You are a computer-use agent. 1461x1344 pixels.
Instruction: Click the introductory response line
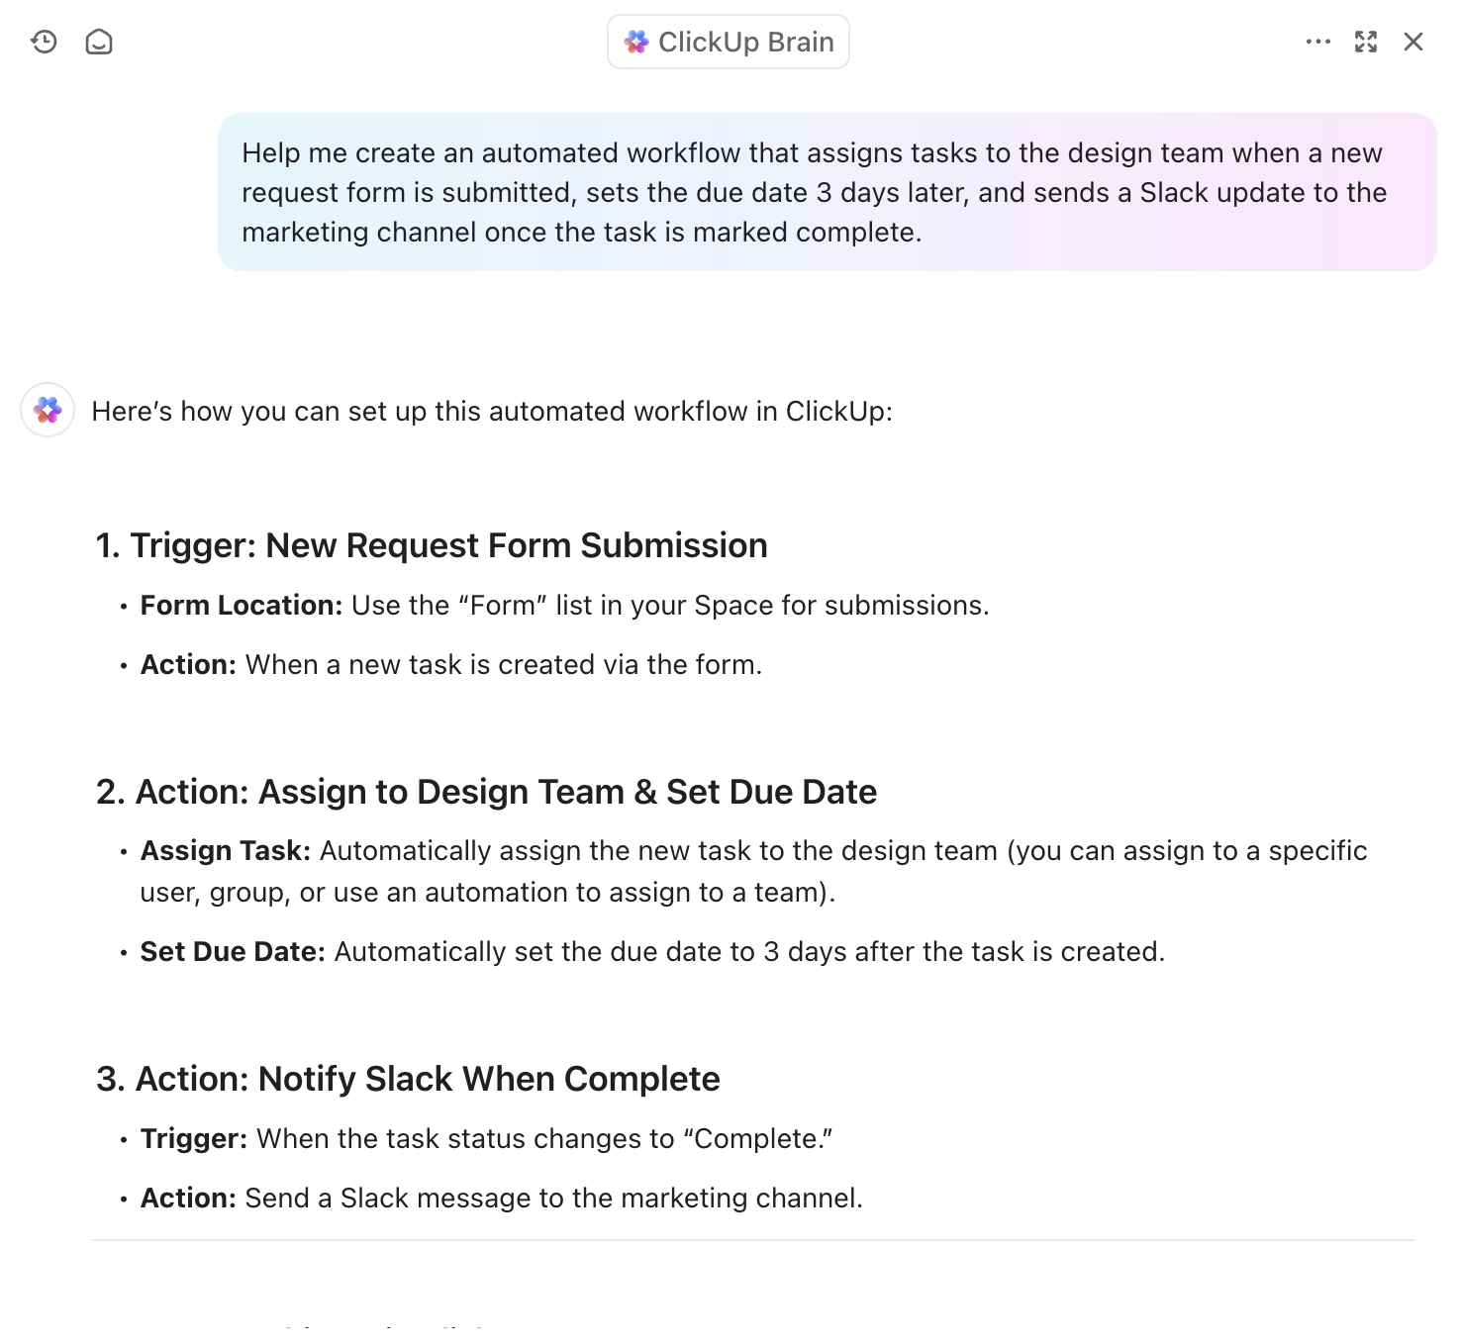click(x=492, y=411)
